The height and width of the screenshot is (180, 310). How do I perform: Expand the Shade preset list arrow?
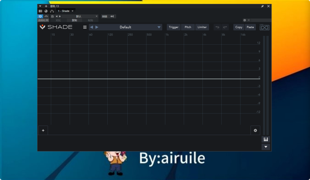[159, 27]
